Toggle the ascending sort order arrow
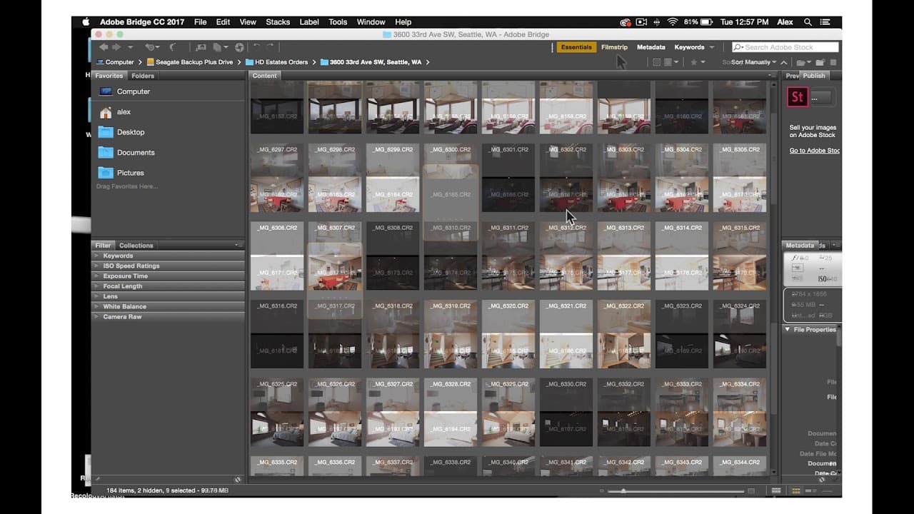Screen dimensions: 914x514 coord(783,62)
